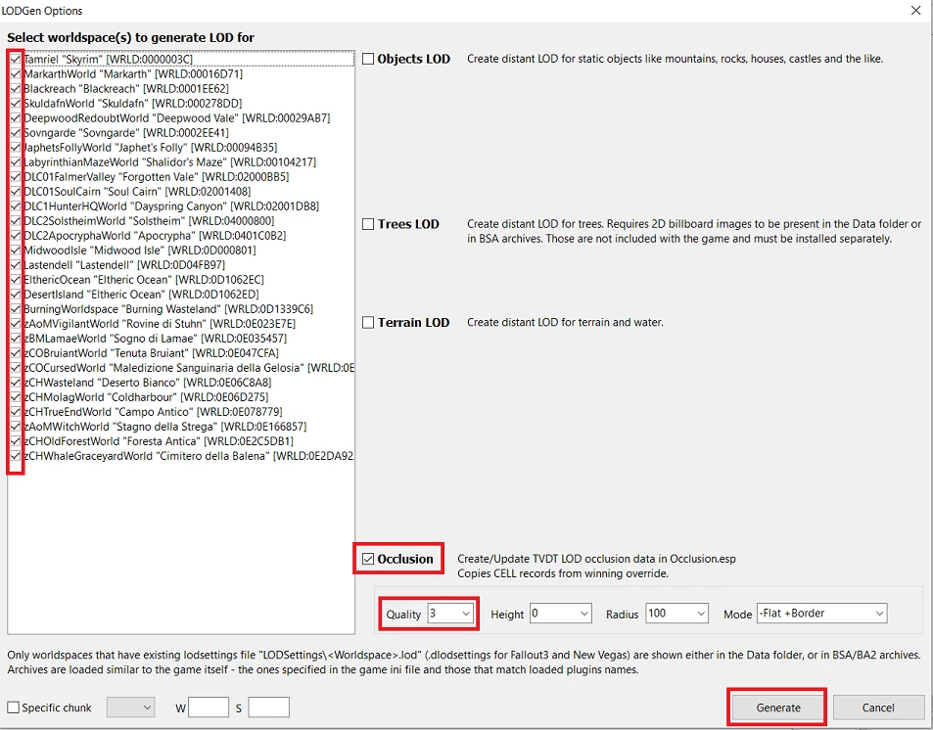
Task: Enable the Terrain LOD checkbox
Action: 368,323
